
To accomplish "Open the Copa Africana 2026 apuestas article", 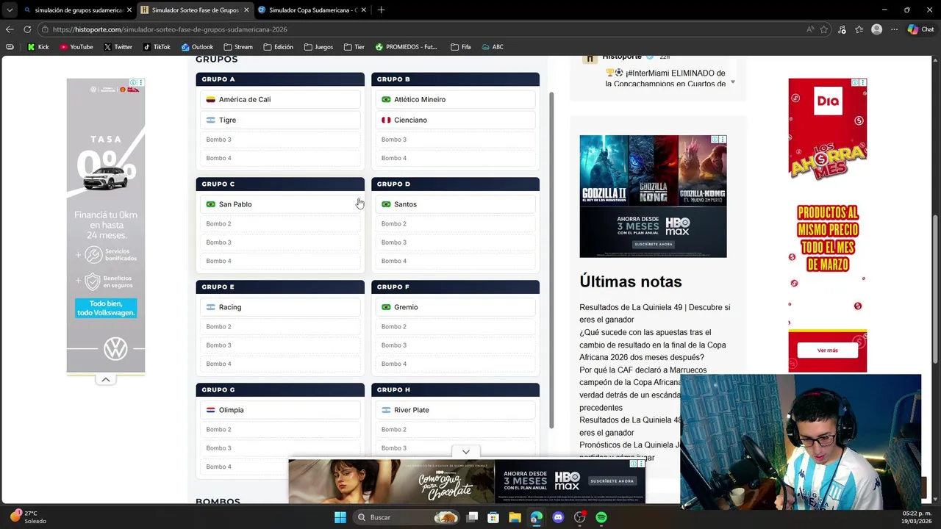I will click(x=652, y=345).
